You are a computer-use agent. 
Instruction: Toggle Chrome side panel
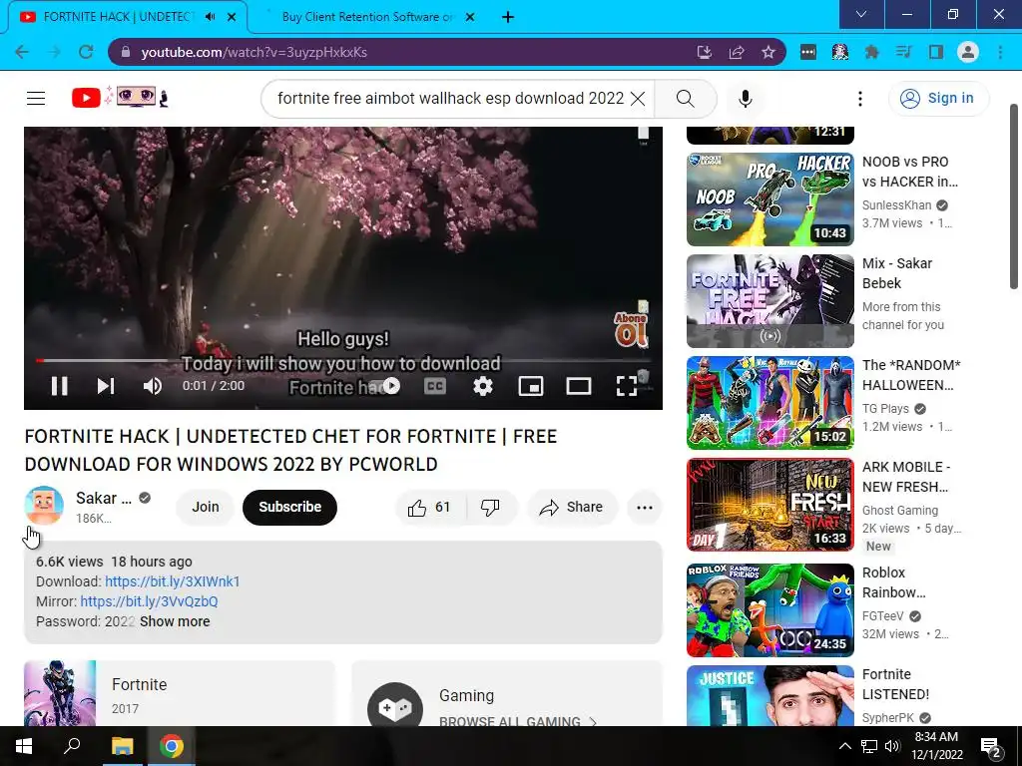point(936,52)
